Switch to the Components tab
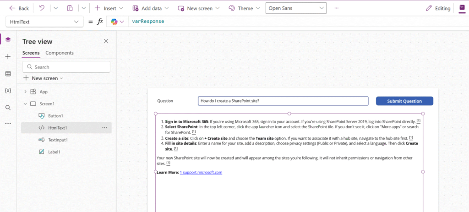 click(x=60, y=53)
